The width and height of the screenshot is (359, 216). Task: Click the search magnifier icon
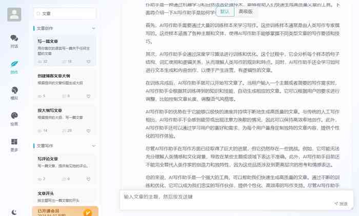[x=38, y=14]
